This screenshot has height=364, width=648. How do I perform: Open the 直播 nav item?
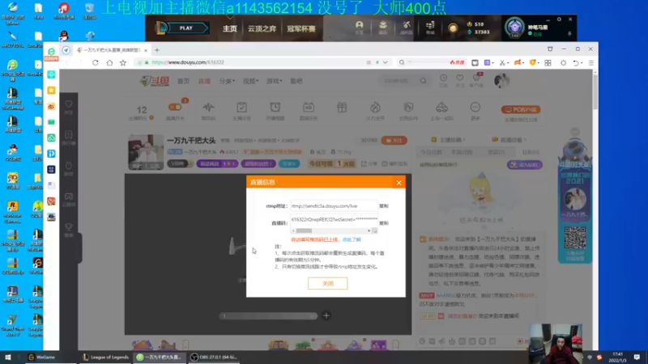pyautogui.click(x=204, y=82)
